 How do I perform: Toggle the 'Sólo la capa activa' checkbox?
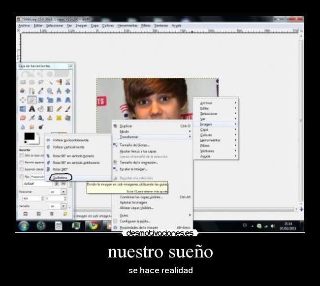(22, 156)
